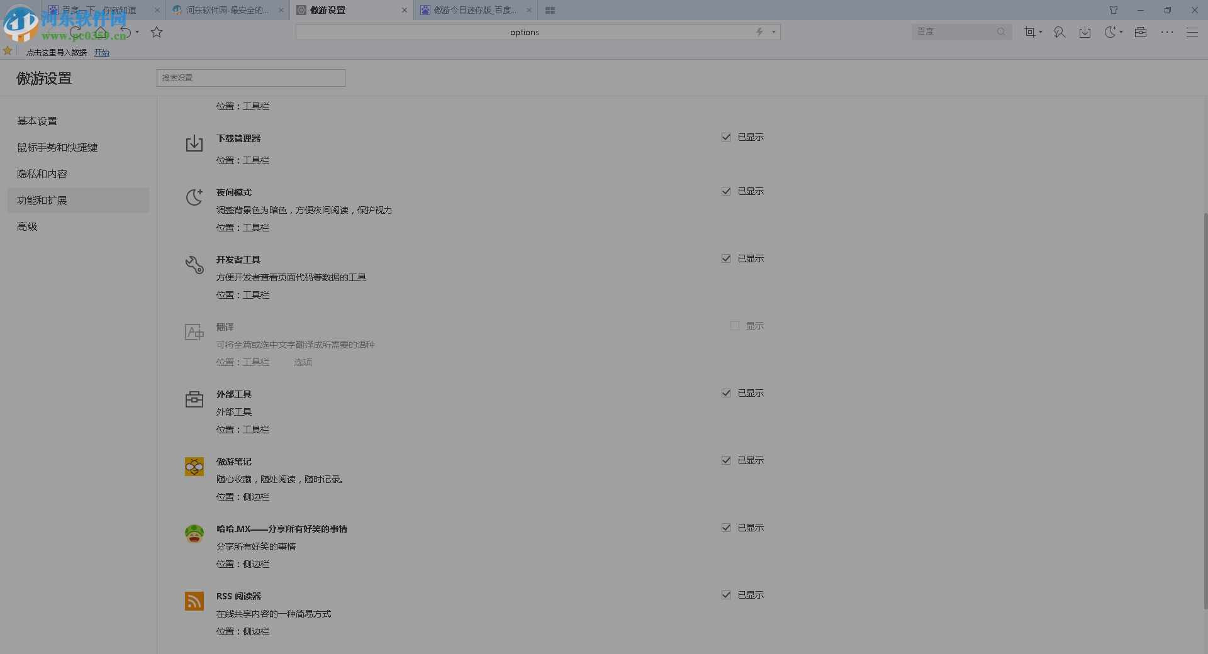Image resolution: width=1208 pixels, height=654 pixels.
Task: Close the 河东软件园 tab
Action: tap(281, 11)
